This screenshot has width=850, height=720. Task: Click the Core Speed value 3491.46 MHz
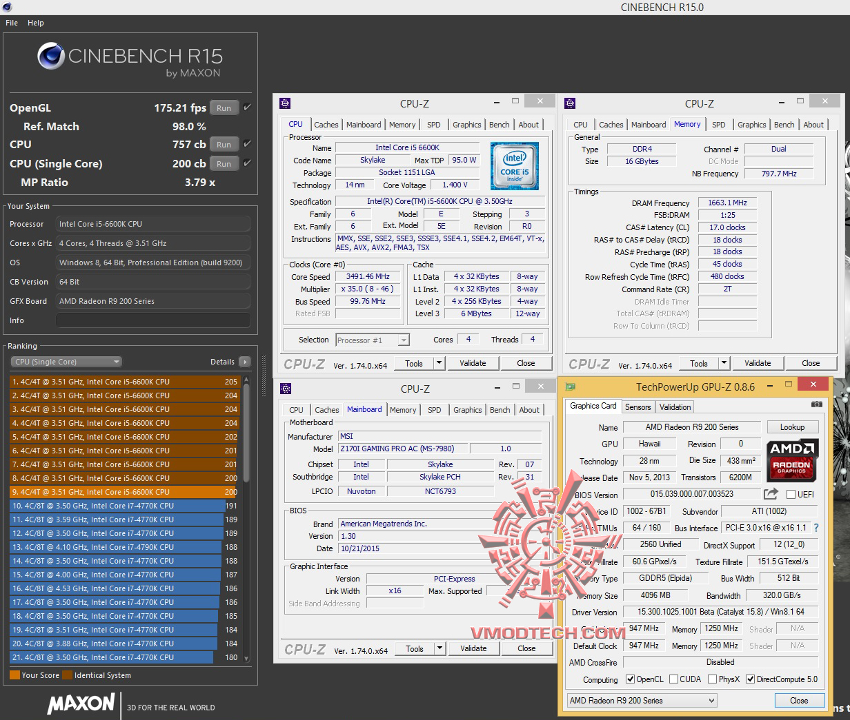368,276
